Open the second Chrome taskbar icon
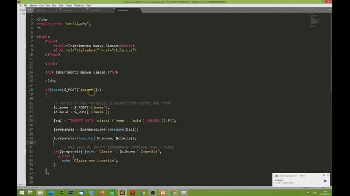 (173, 193)
